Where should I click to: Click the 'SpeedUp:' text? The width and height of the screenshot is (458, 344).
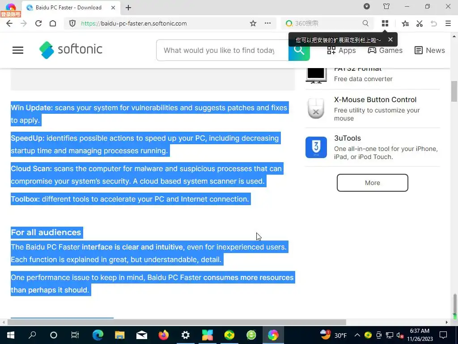click(27, 138)
